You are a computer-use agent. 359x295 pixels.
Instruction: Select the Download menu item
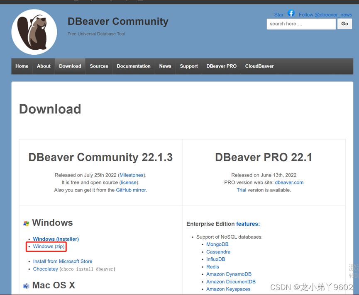[x=70, y=66]
